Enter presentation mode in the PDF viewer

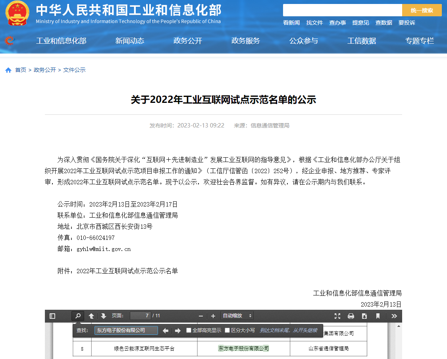pyautogui.click(x=338, y=316)
